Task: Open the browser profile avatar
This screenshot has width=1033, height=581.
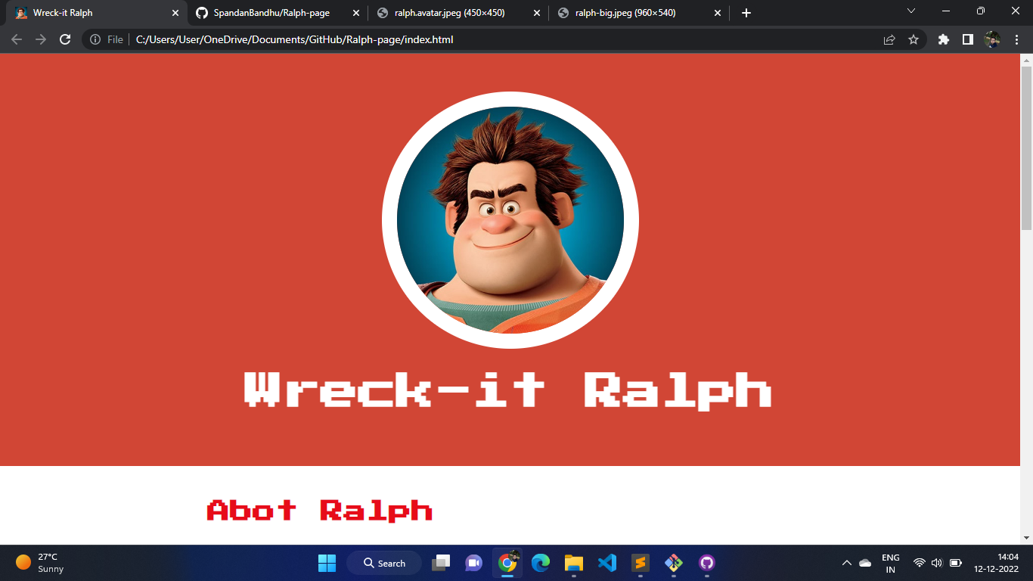Action: [x=993, y=39]
